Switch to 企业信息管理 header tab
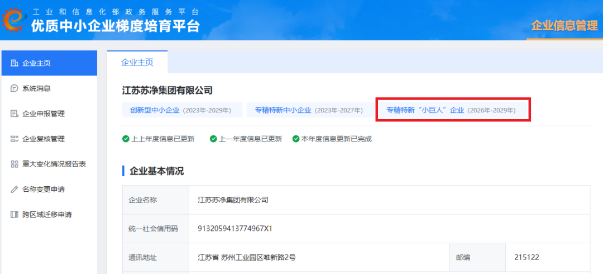 pyautogui.click(x=564, y=26)
